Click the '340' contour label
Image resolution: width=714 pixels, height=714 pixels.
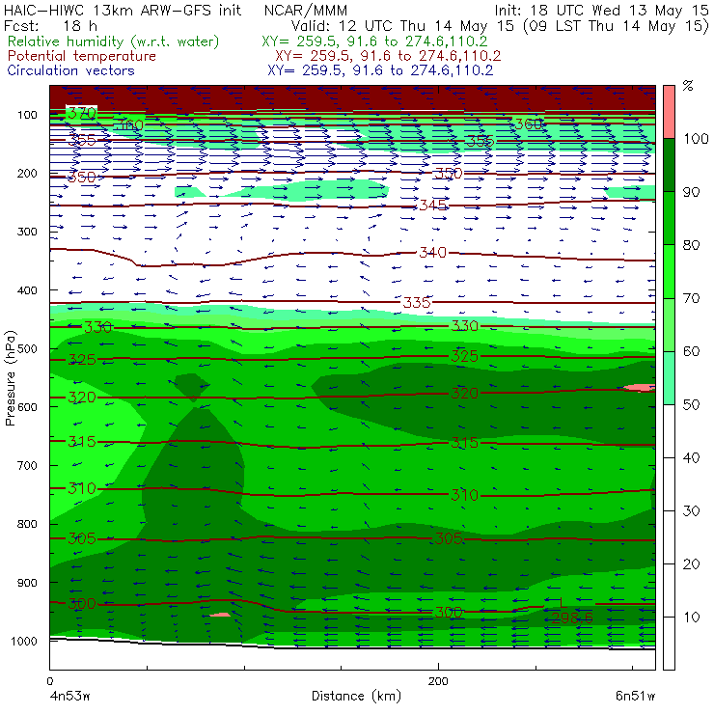[x=432, y=252]
